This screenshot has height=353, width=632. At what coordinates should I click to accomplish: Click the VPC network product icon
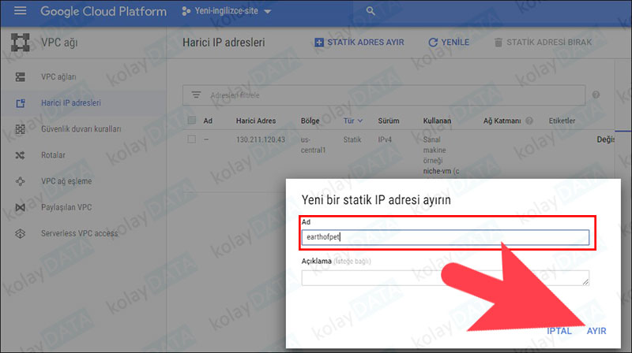pos(21,43)
